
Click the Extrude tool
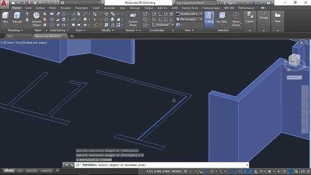(x=17, y=17)
